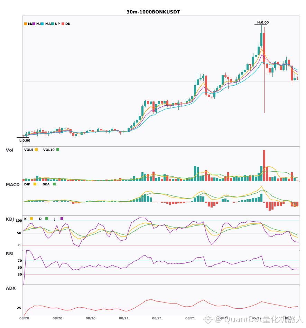Click the 70 axis value in RSI panel
Image resolution: width=306 pixels, height=328 pixels.
[x=20, y=261]
